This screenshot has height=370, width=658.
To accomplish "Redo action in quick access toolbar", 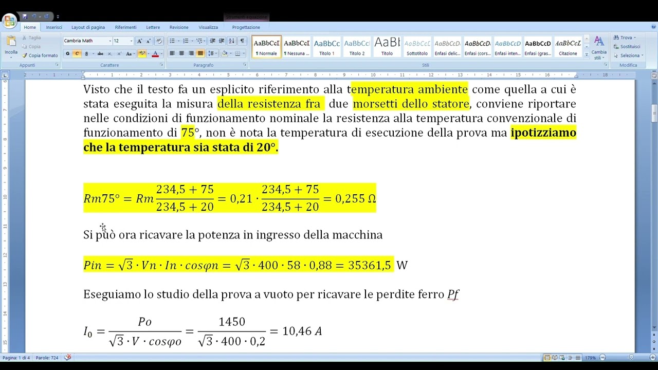I will click(x=46, y=16).
